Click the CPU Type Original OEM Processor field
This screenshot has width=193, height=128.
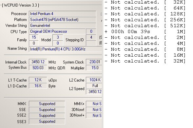(x=57, y=31)
